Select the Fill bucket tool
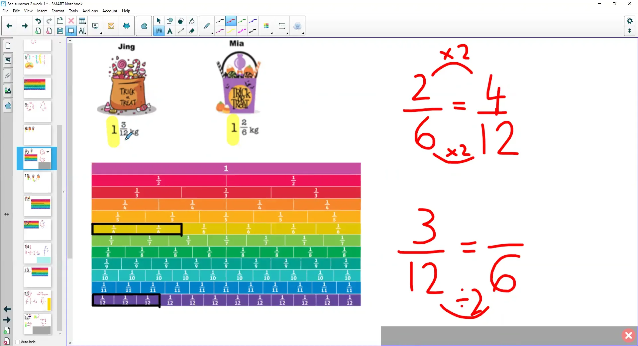This screenshot has width=638, height=346. [x=192, y=21]
